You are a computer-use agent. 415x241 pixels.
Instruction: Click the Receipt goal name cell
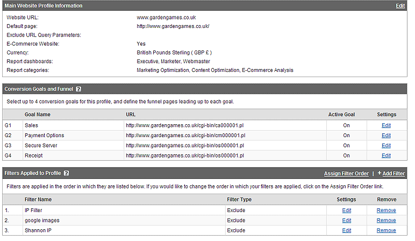pos(34,155)
